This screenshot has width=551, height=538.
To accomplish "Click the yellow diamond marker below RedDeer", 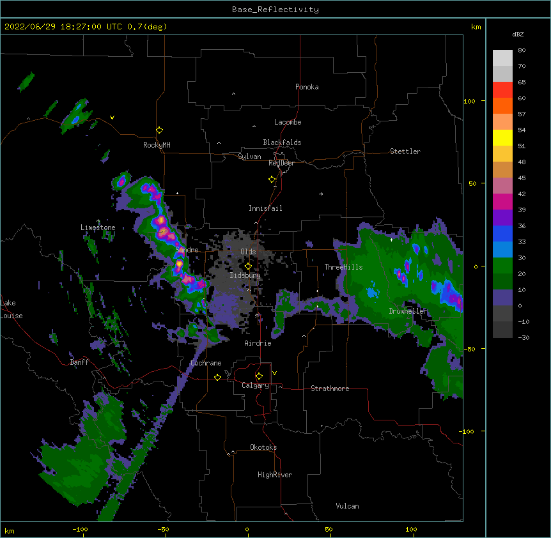I will 272,180.
